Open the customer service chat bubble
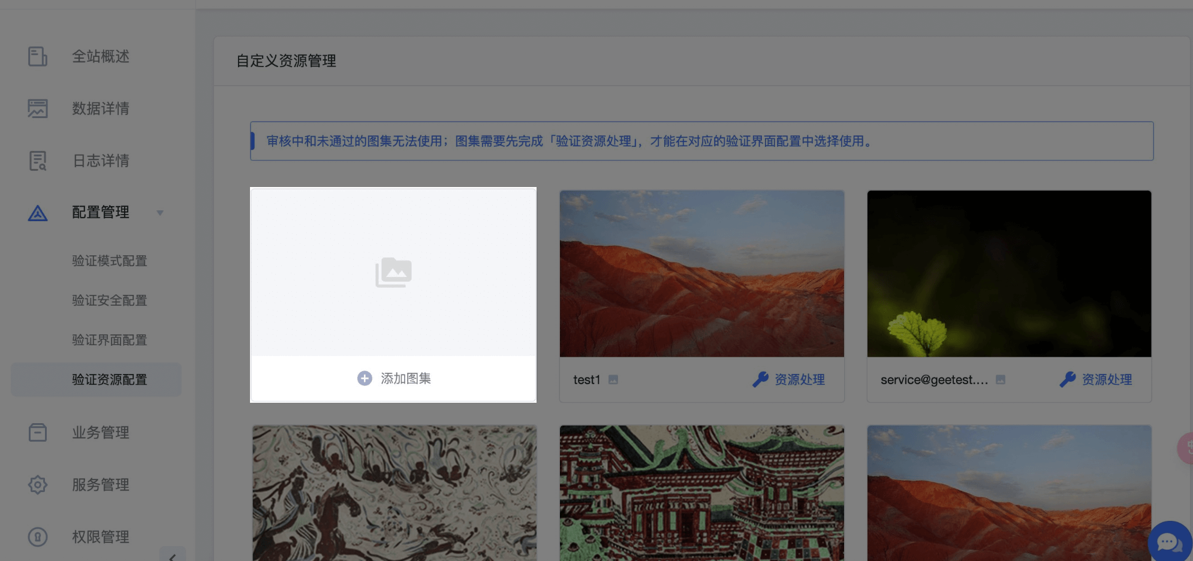Screen dimensions: 1193x561 pyautogui.click(x=1167, y=541)
